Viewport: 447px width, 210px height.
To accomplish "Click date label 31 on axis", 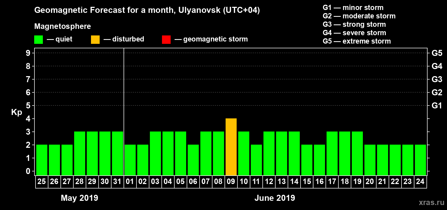I will 117,181.
